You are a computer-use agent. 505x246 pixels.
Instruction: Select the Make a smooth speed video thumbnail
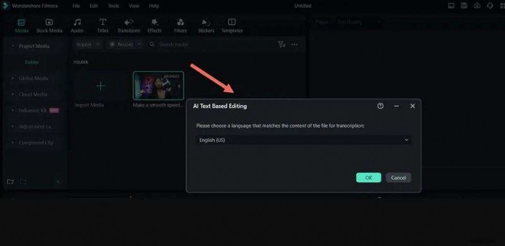[x=158, y=86]
